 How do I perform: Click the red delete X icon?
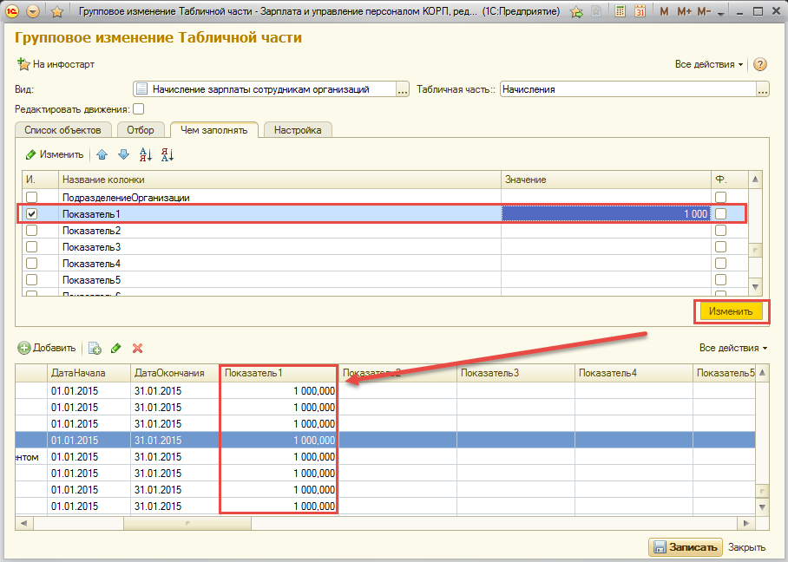[x=137, y=348]
